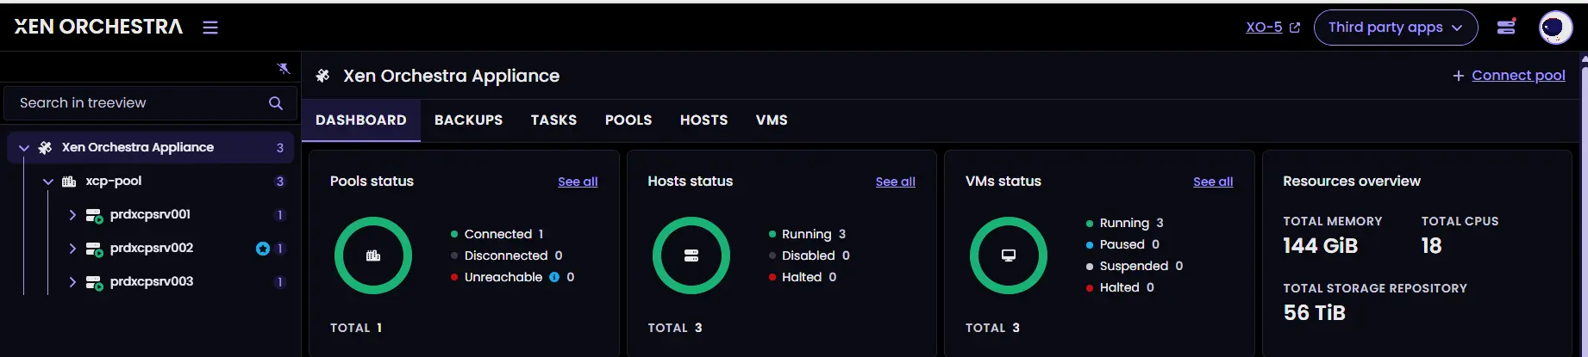The width and height of the screenshot is (1588, 357).
Task: Switch to the Tasks tab
Action: click(553, 120)
